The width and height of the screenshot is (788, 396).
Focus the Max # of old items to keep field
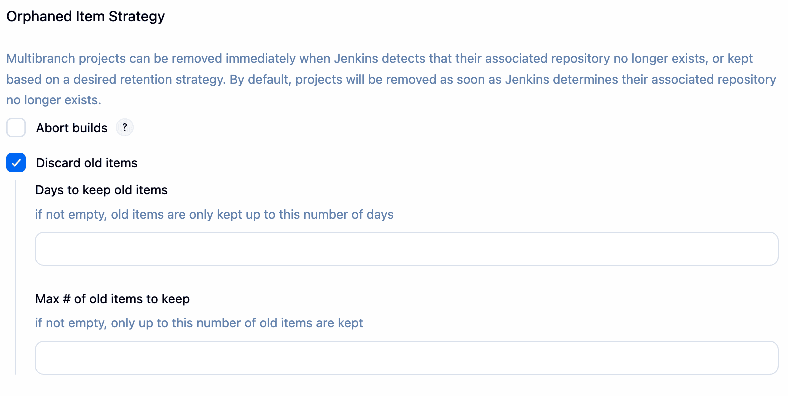click(406, 358)
